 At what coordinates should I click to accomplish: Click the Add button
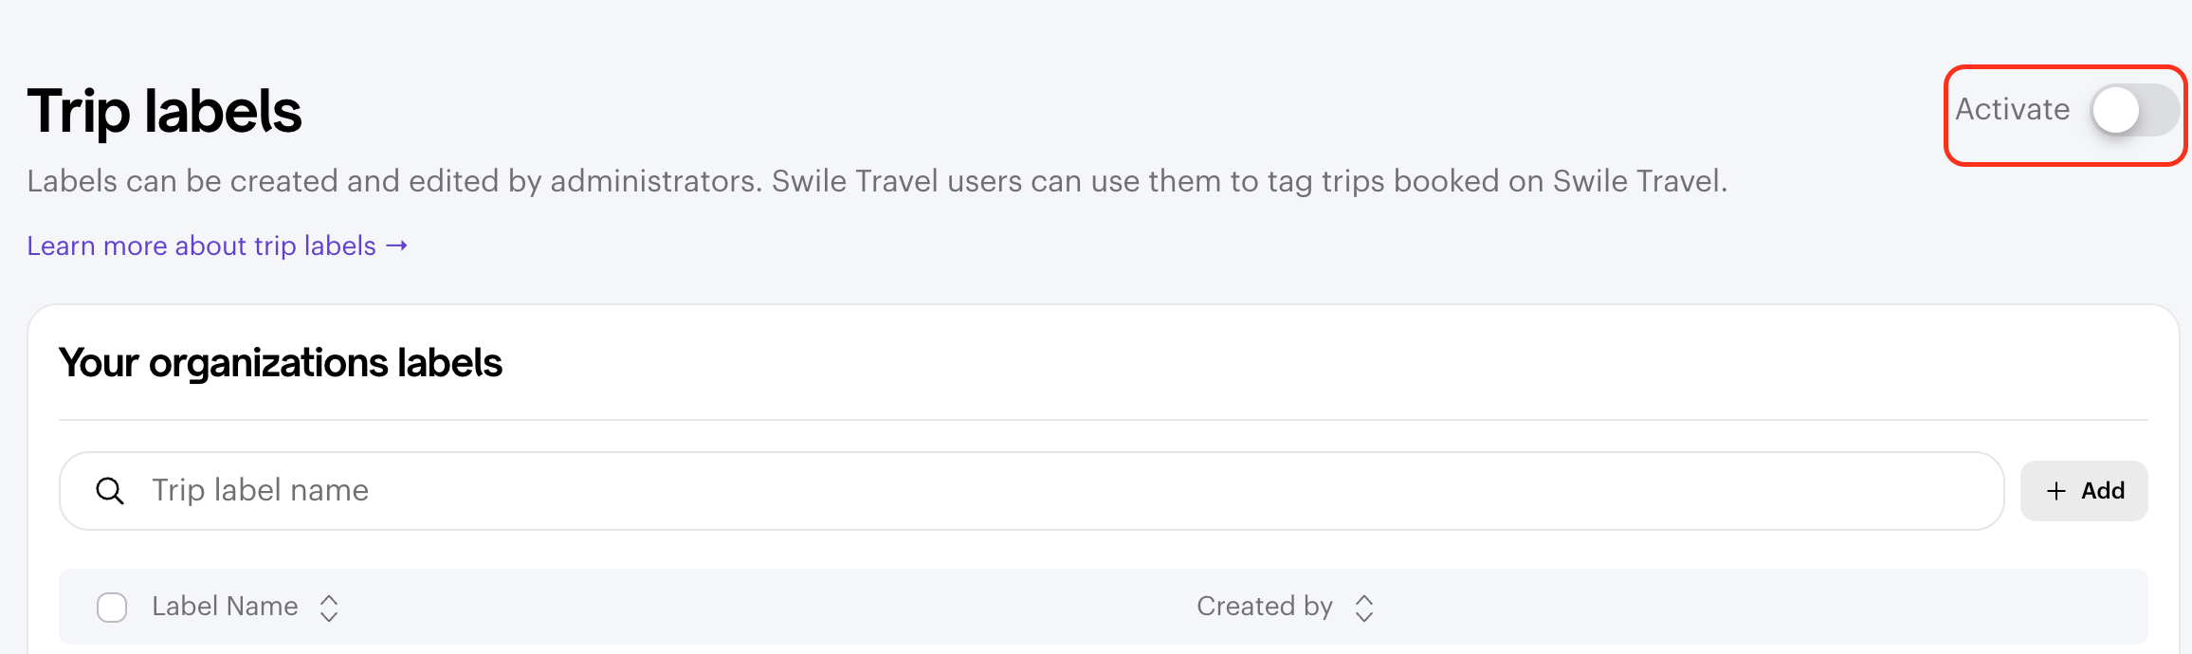click(x=2084, y=491)
